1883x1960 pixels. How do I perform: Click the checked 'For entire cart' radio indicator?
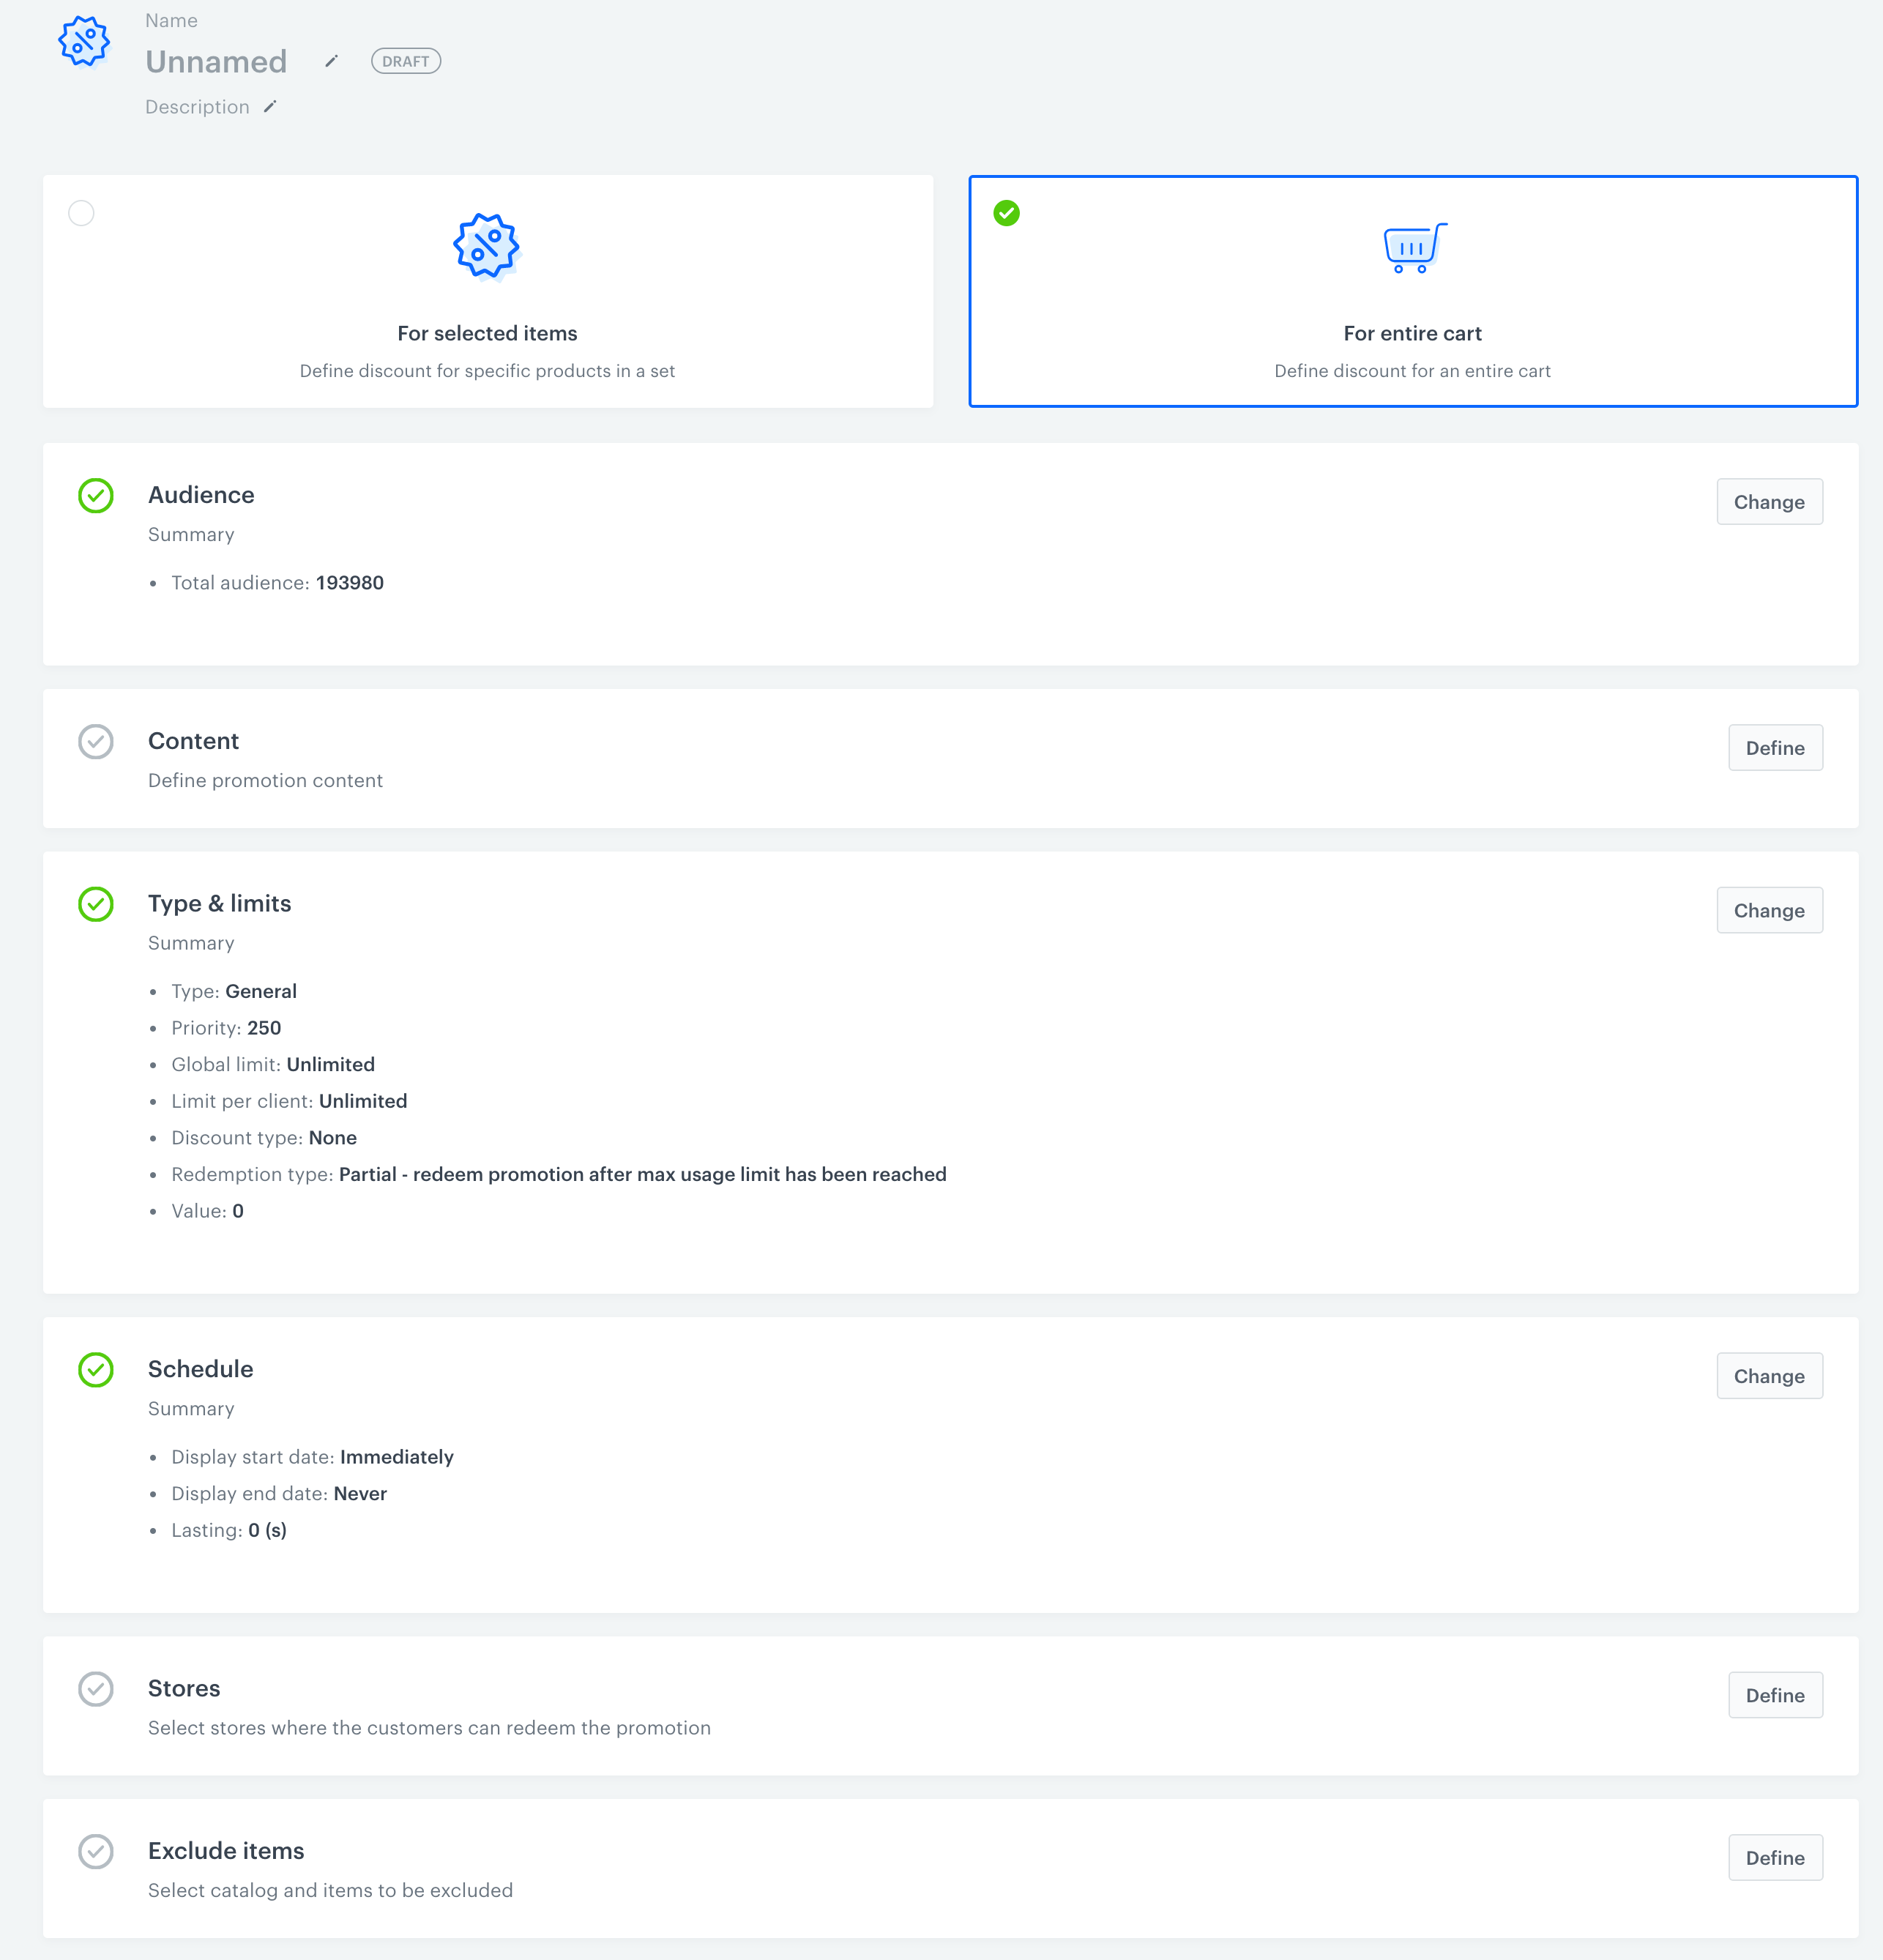(x=1007, y=214)
